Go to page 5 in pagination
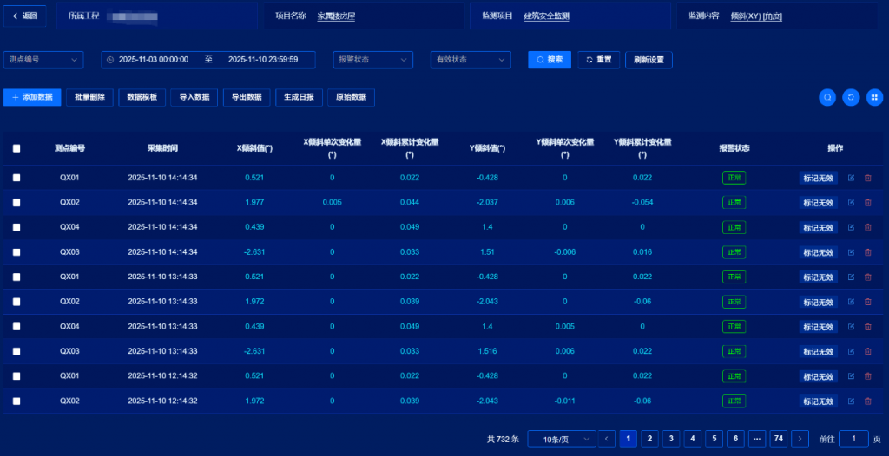889x456 pixels. [714, 439]
